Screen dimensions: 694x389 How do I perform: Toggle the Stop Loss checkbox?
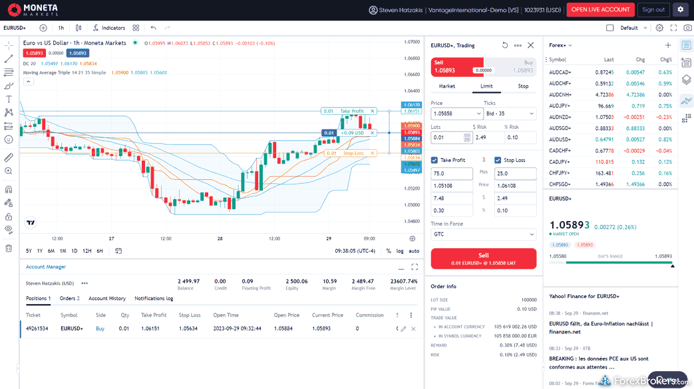(498, 160)
